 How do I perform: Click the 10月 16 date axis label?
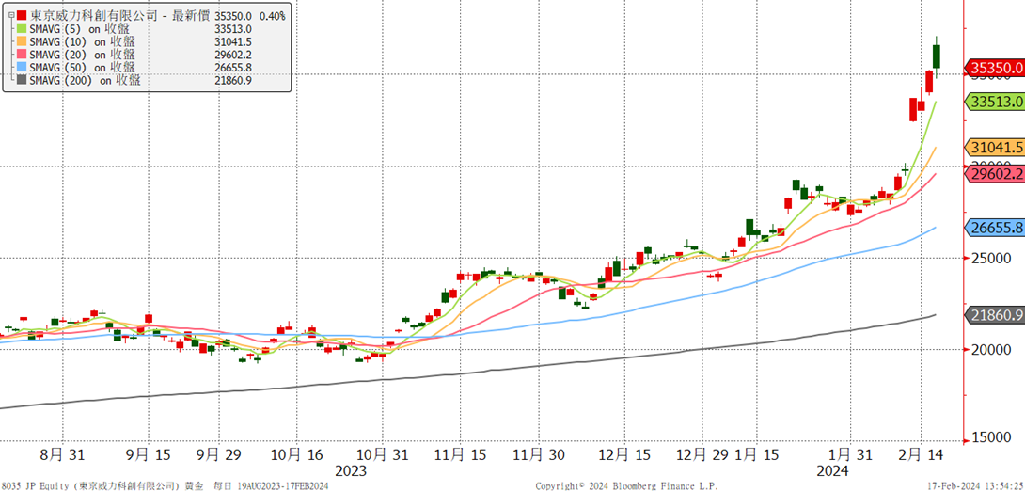[297, 453]
